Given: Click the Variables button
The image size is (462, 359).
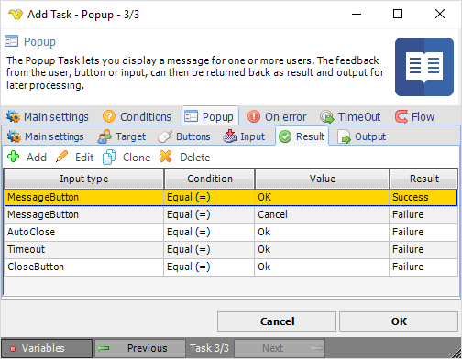Looking at the screenshot, I should point(47,348).
